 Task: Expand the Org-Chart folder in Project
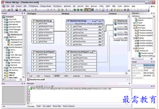coord(5,19)
